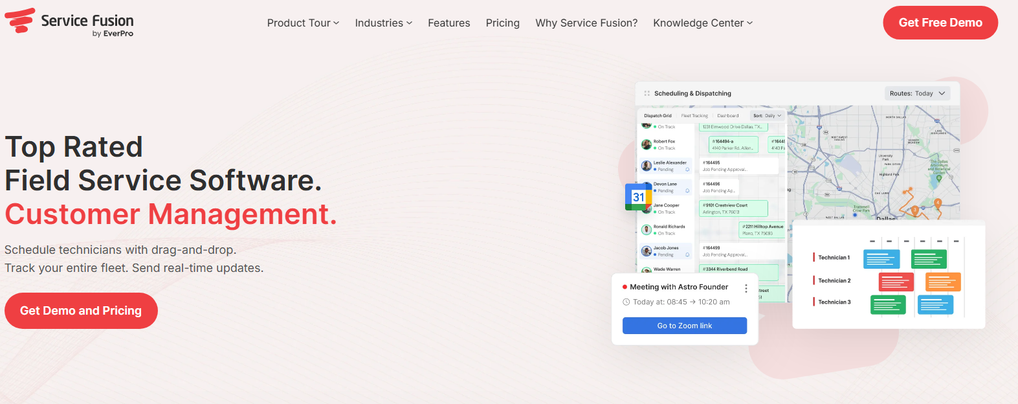
Task: Click job card #164496
Action: [719, 187]
